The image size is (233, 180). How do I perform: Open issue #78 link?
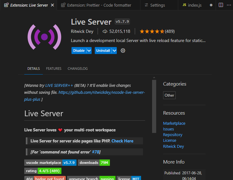95,152
